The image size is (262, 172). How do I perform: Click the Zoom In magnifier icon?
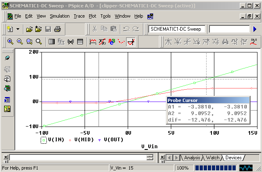point(10,41)
